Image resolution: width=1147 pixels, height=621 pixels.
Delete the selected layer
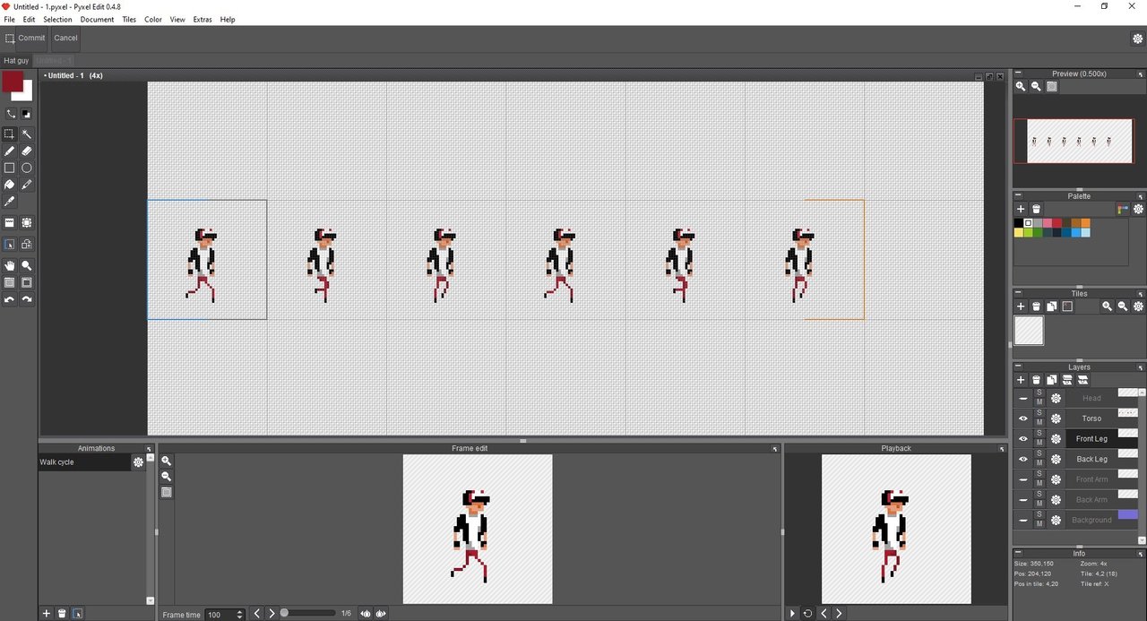click(1036, 380)
